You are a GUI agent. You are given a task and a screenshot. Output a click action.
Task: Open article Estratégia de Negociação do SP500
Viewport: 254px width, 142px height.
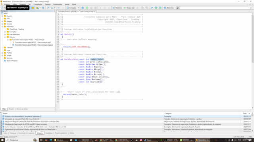click(x=26, y=124)
